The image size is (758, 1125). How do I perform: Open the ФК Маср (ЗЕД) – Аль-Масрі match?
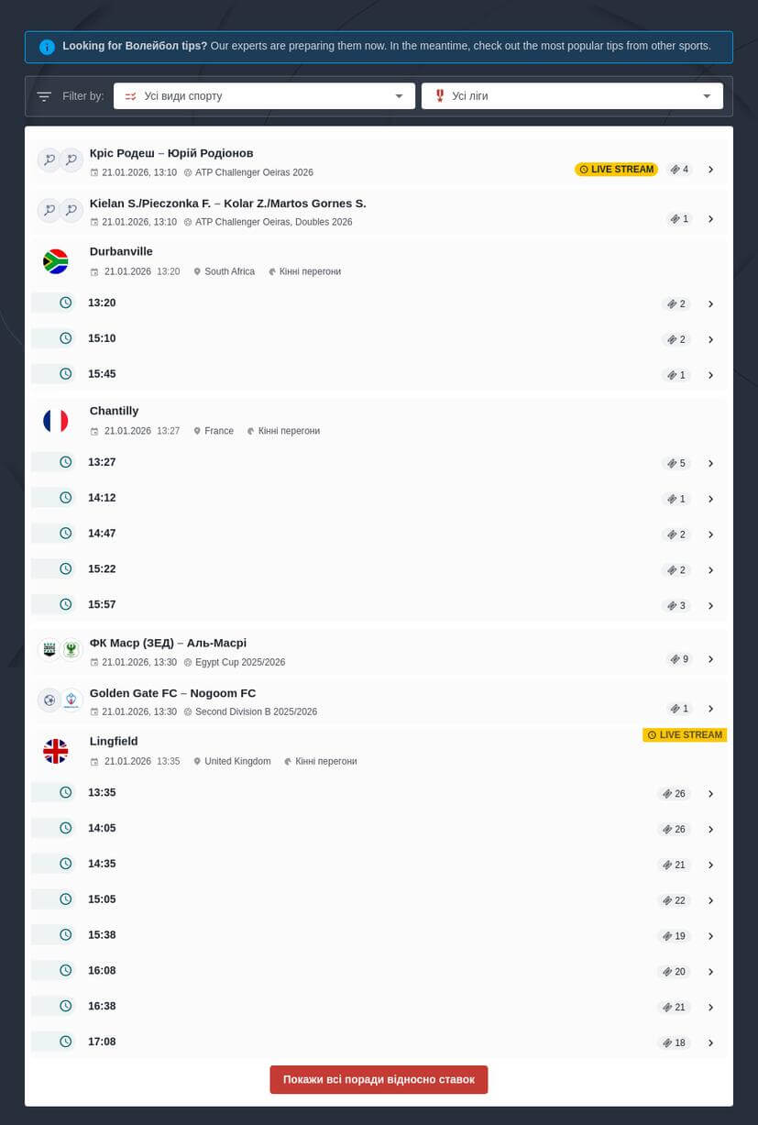pos(168,643)
